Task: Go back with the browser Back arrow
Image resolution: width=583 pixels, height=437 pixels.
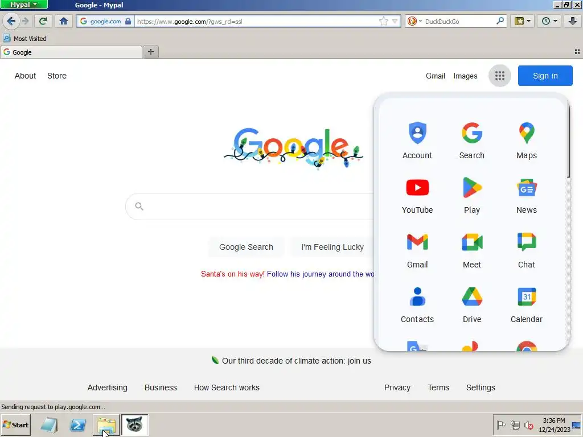Action: click(x=11, y=21)
